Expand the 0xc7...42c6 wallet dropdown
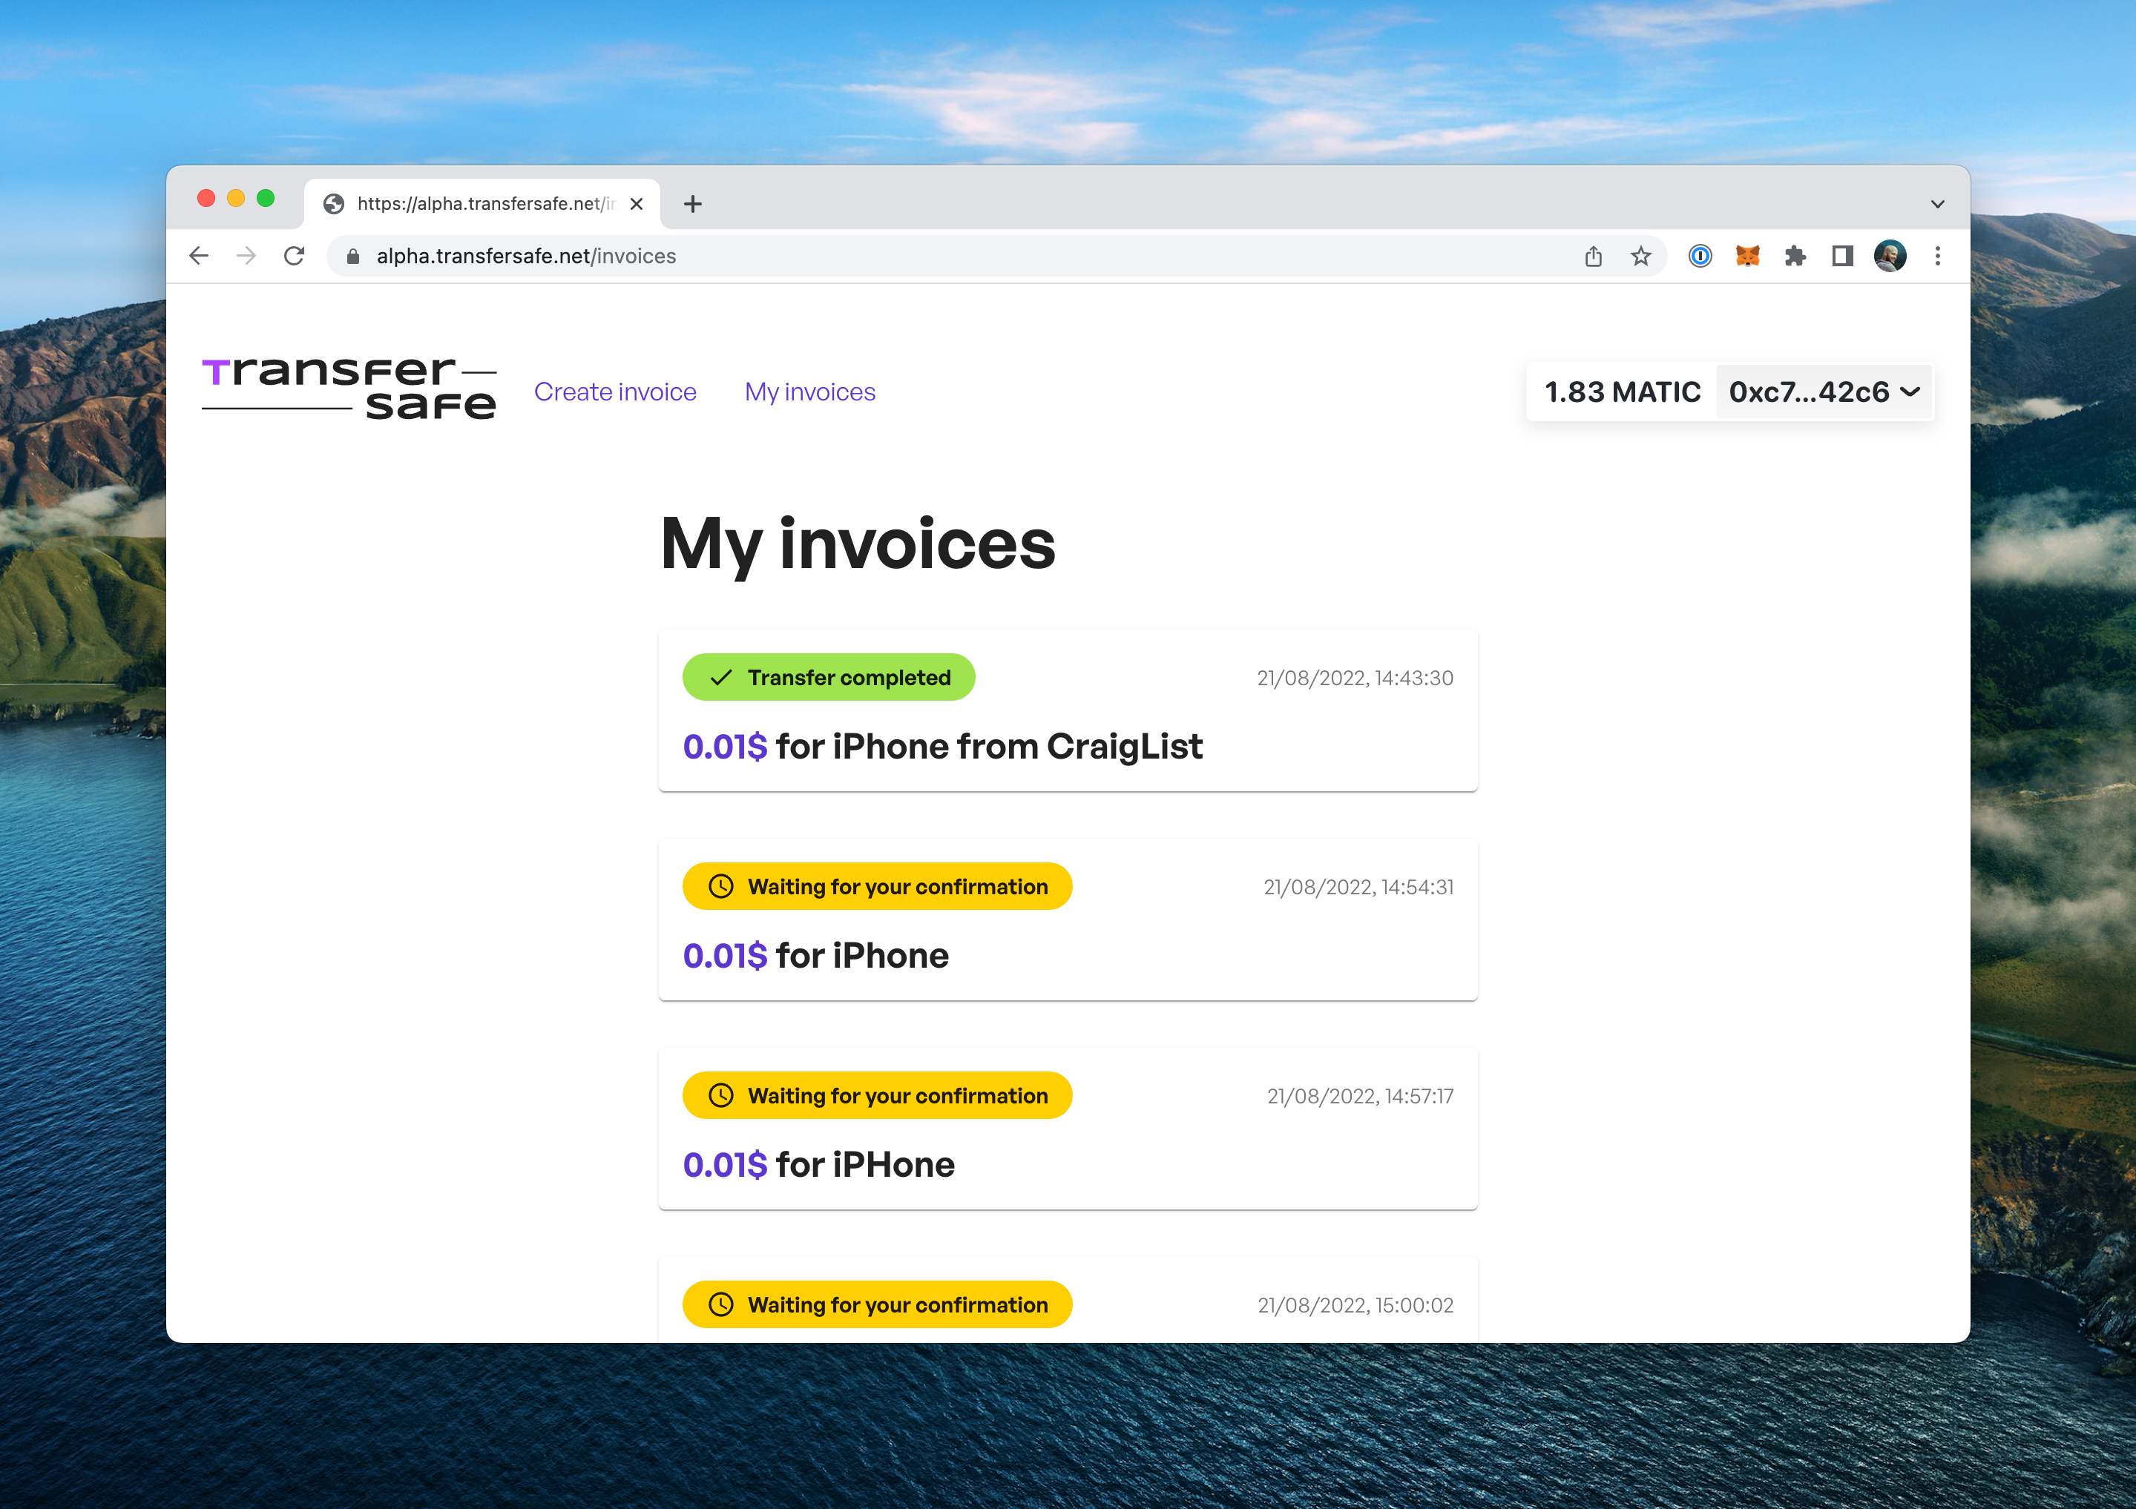Image resolution: width=2136 pixels, height=1509 pixels. click(x=1824, y=392)
